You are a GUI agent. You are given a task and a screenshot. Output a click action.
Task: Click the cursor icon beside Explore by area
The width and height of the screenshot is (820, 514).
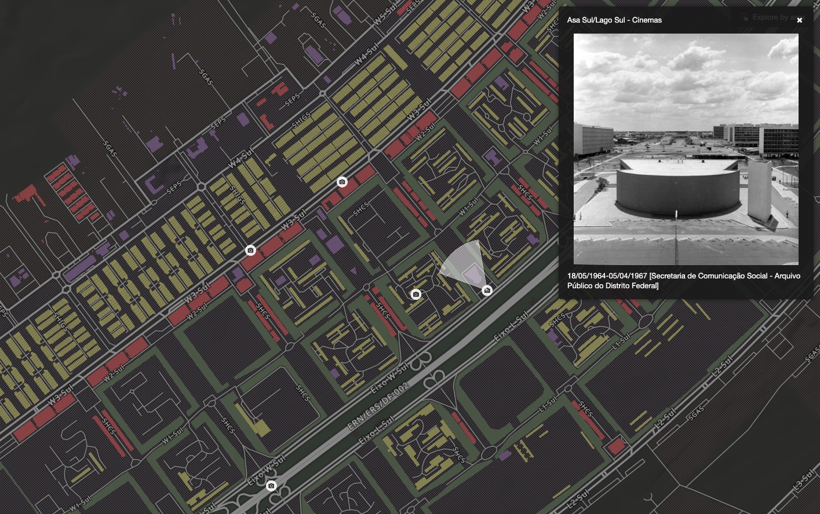(744, 17)
